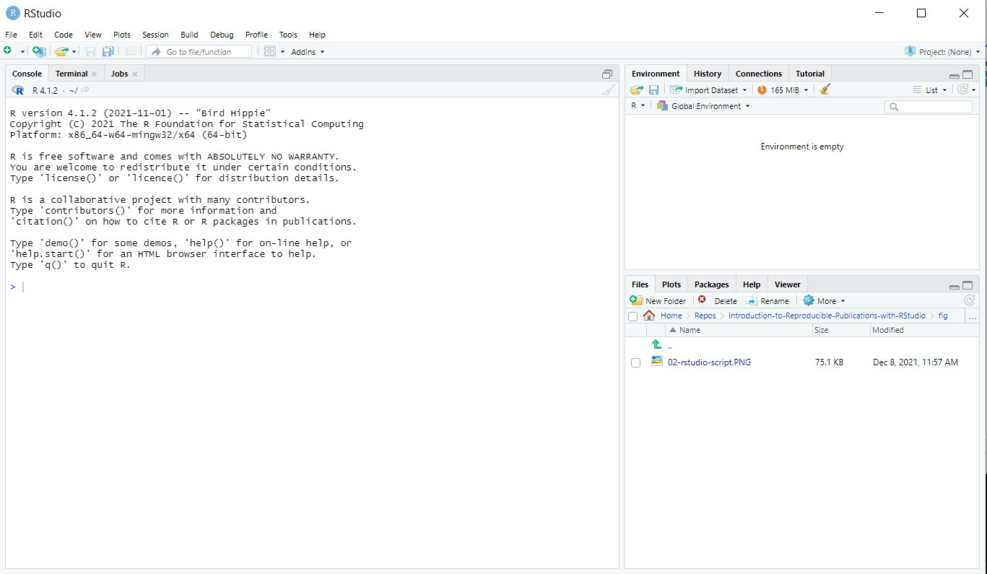Maximize the Files pane

coord(968,284)
